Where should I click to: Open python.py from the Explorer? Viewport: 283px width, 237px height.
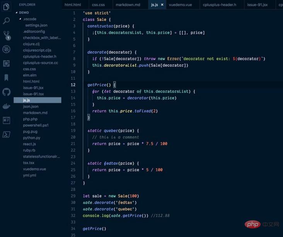32,138
